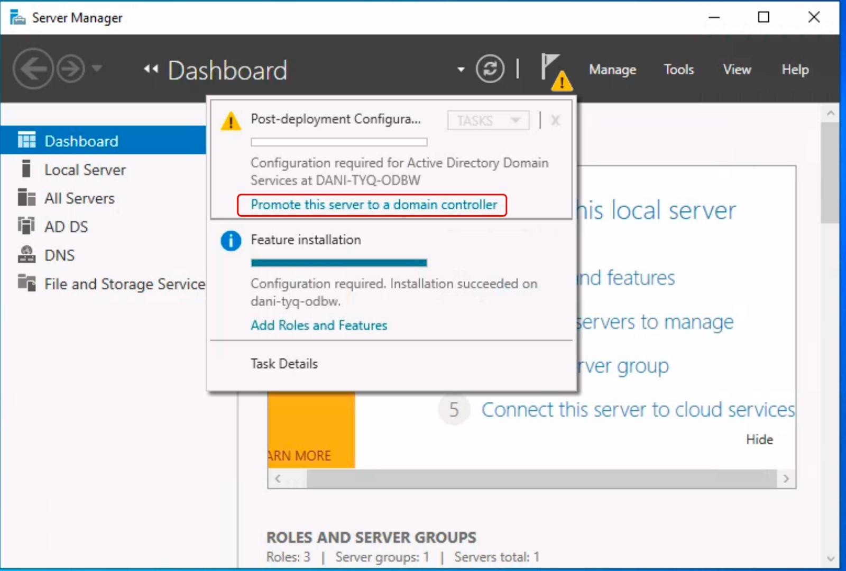846x571 pixels.
Task: Expand the forward navigation history arrow
Action: click(98, 69)
